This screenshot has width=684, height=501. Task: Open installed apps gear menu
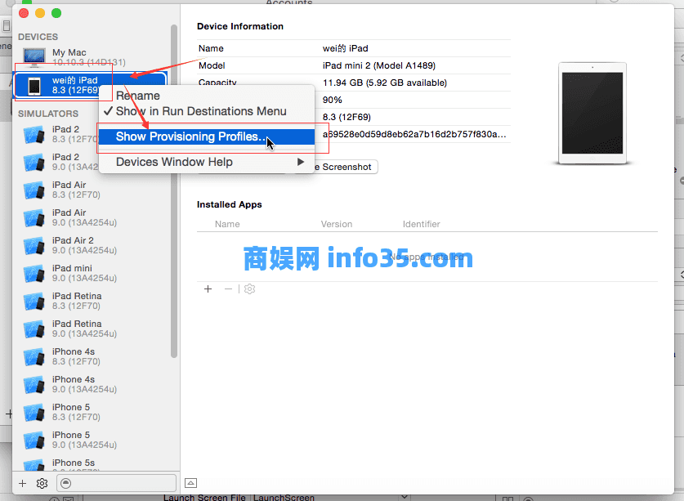(x=249, y=289)
